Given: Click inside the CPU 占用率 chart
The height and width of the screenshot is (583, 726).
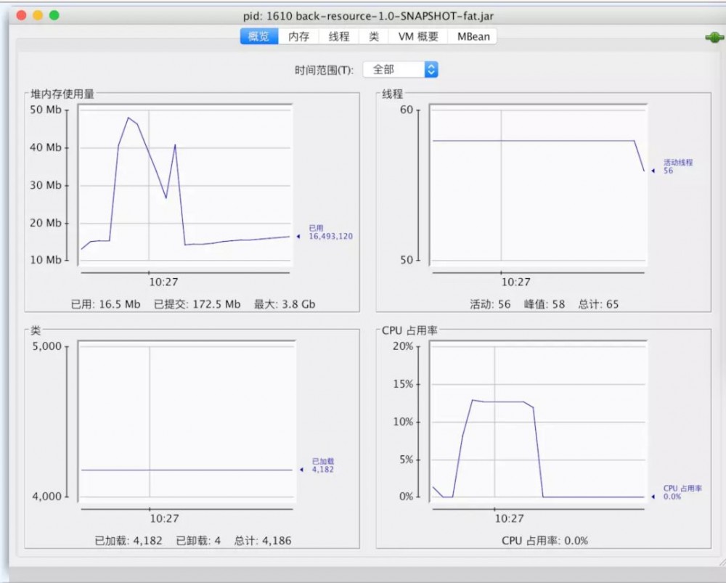Looking at the screenshot, I should coord(537,421).
